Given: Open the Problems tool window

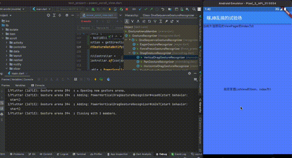Looking at the screenshot, I should [x=17, y=154].
